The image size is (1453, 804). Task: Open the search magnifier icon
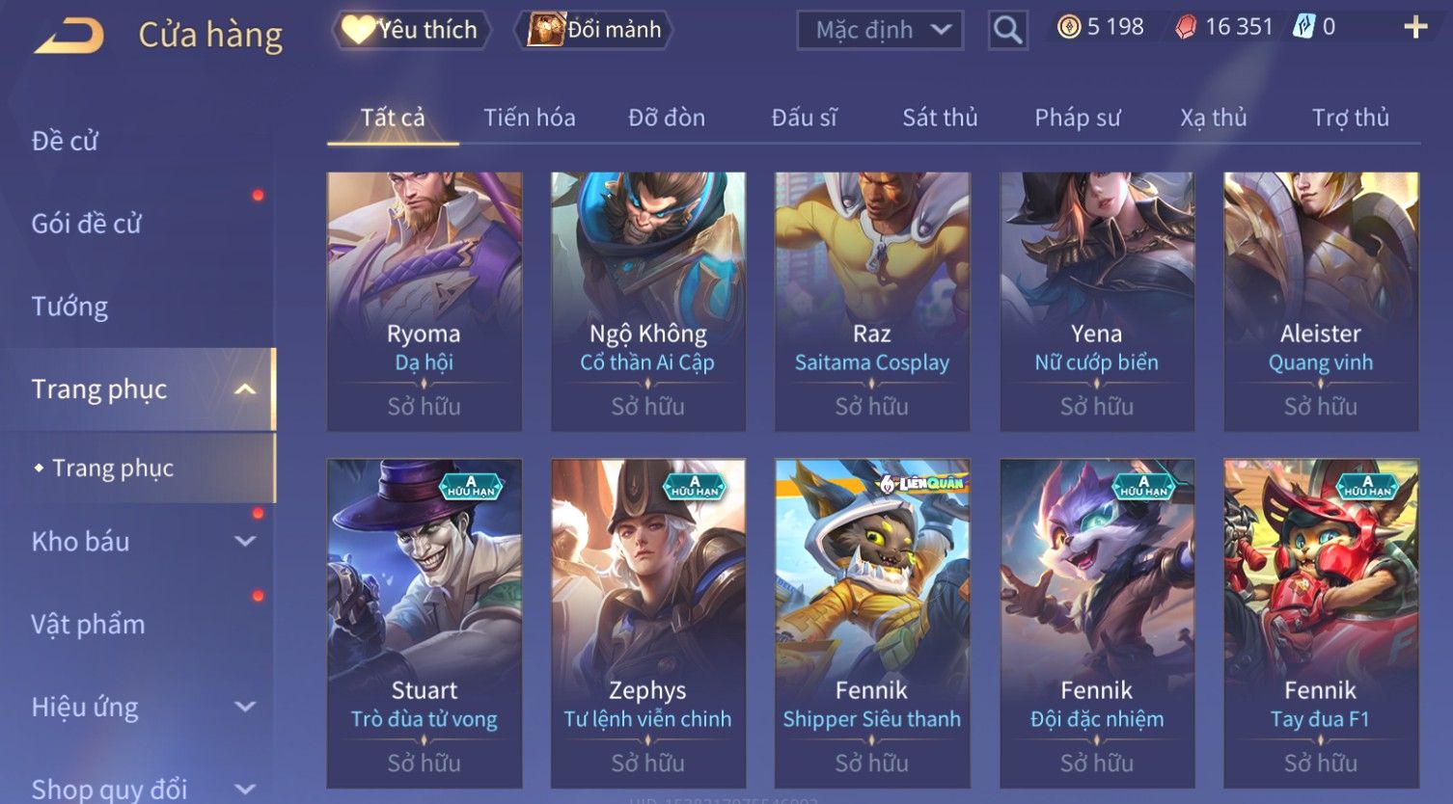[1007, 30]
